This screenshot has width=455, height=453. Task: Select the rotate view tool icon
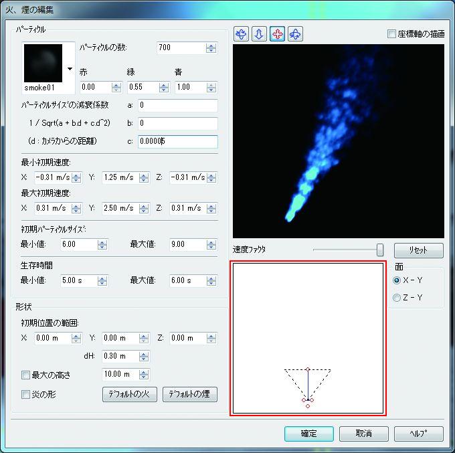241,34
